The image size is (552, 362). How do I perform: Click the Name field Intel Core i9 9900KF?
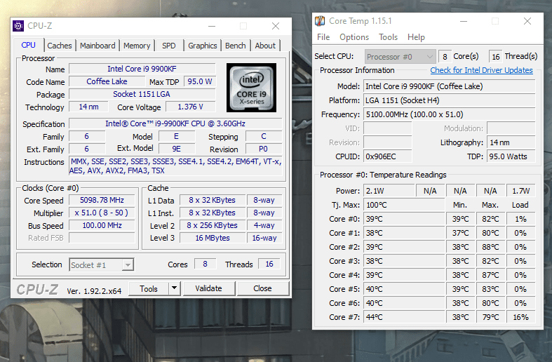142,69
